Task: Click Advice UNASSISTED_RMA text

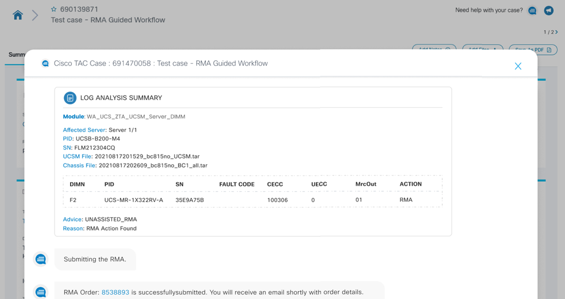Action: (111, 219)
